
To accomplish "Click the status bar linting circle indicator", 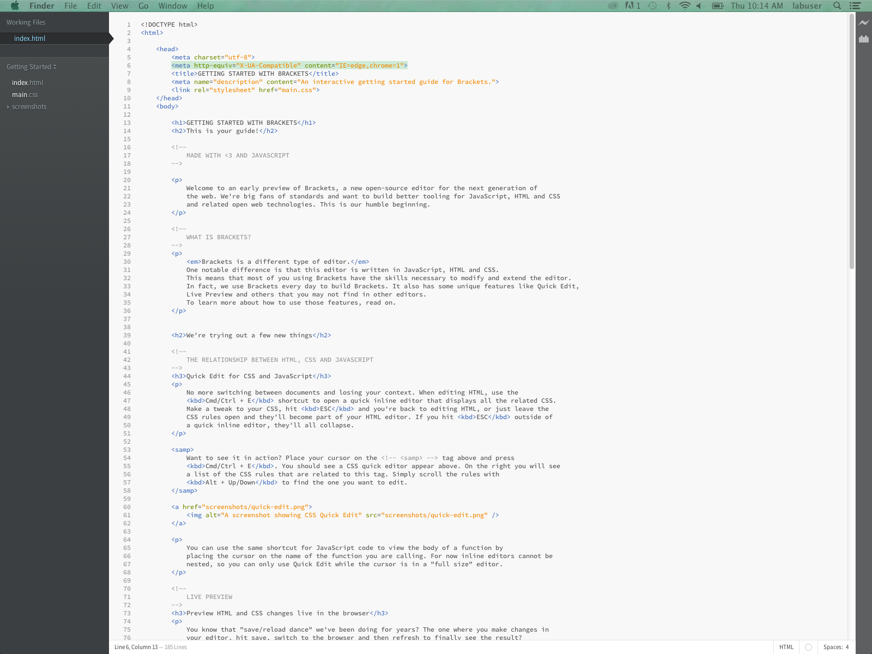I will [808, 647].
